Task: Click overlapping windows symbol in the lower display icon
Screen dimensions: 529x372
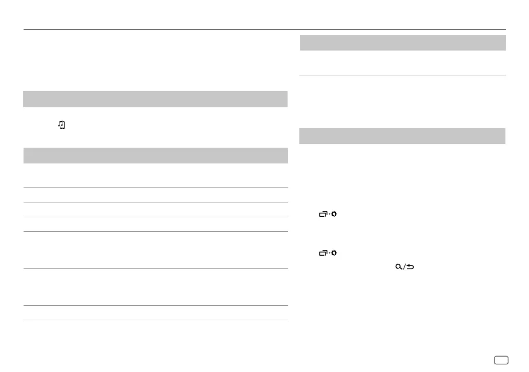Action: tap(323, 253)
